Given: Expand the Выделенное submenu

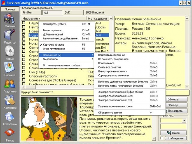Looking at the screenshot, I should pyautogui.click(x=67, y=59).
